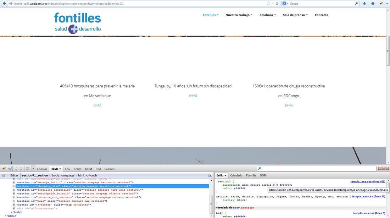The height and width of the screenshot is (218, 390).
Task: Expand contacta_con_nosotros section node
Action: coord(14,197)
